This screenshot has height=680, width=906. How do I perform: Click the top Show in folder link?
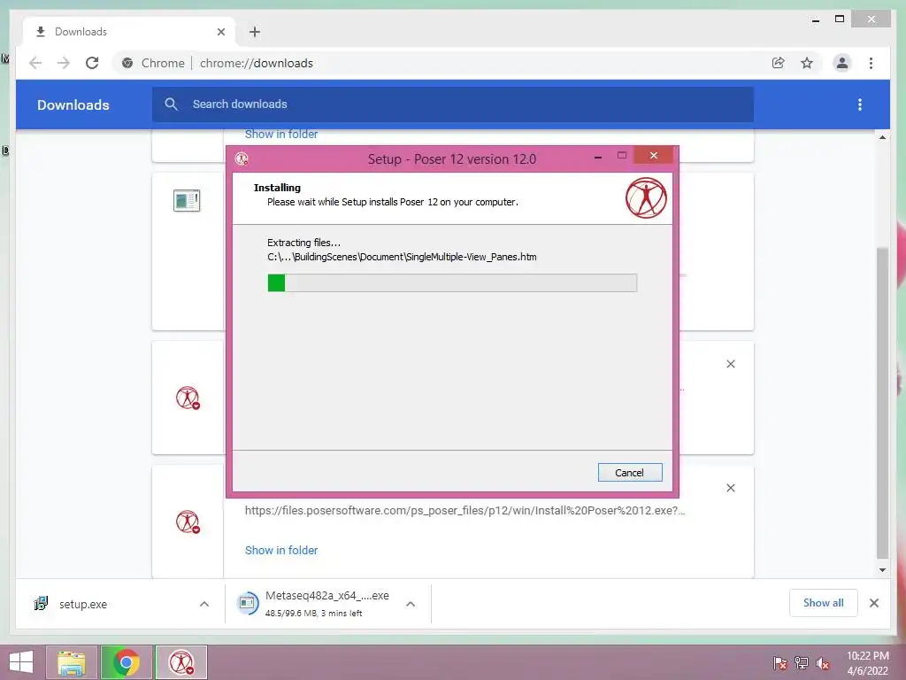click(x=281, y=135)
